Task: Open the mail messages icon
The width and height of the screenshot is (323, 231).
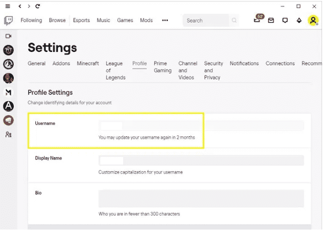Action: (271, 21)
